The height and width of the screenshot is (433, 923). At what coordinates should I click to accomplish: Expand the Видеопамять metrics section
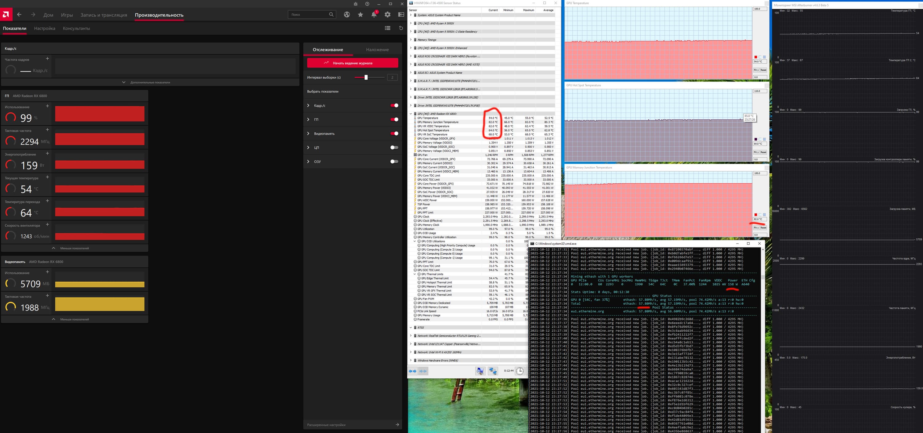pos(308,133)
